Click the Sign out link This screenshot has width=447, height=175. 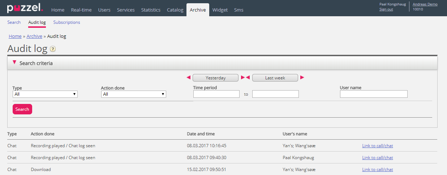(386, 9)
